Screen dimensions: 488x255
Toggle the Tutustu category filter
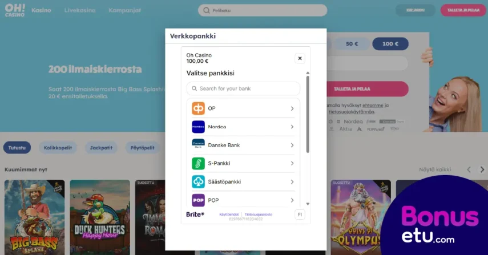click(x=17, y=148)
